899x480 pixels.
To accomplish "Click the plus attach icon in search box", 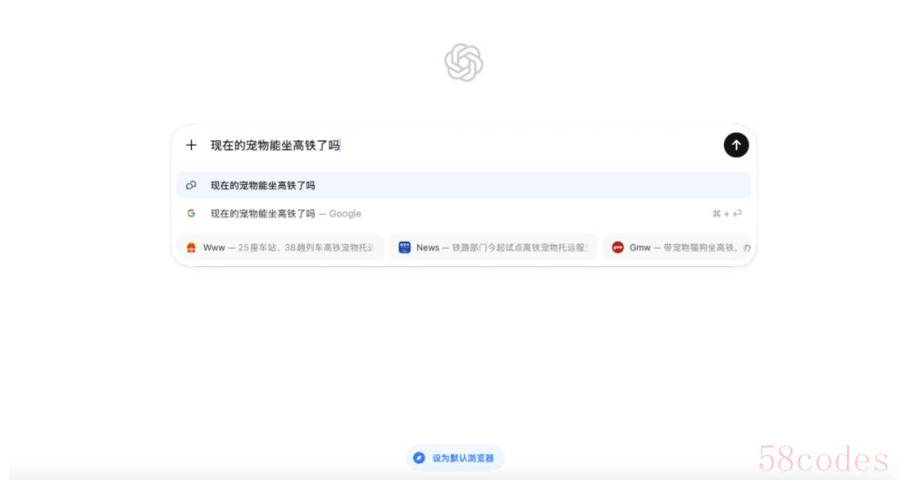I will (x=191, y=145).
